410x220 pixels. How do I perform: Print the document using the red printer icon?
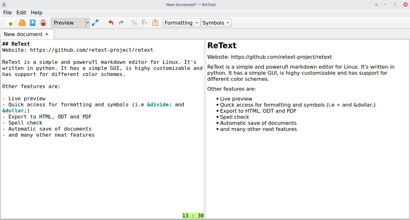[x=43, y=23]
